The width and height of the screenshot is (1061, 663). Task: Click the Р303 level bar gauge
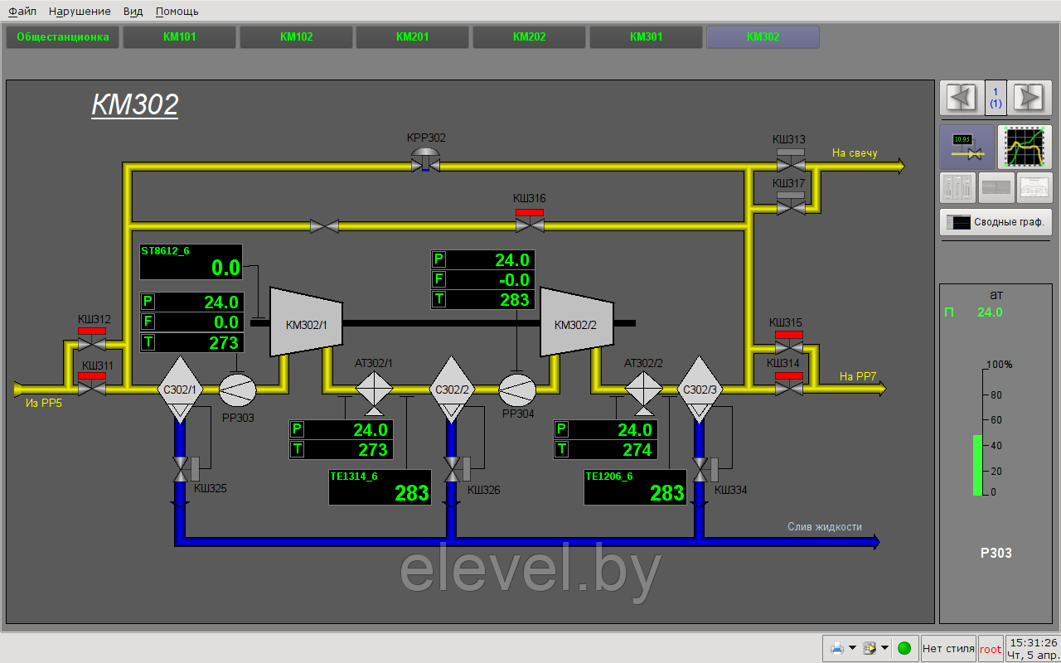pyautogui.click(x=977, y=464)
